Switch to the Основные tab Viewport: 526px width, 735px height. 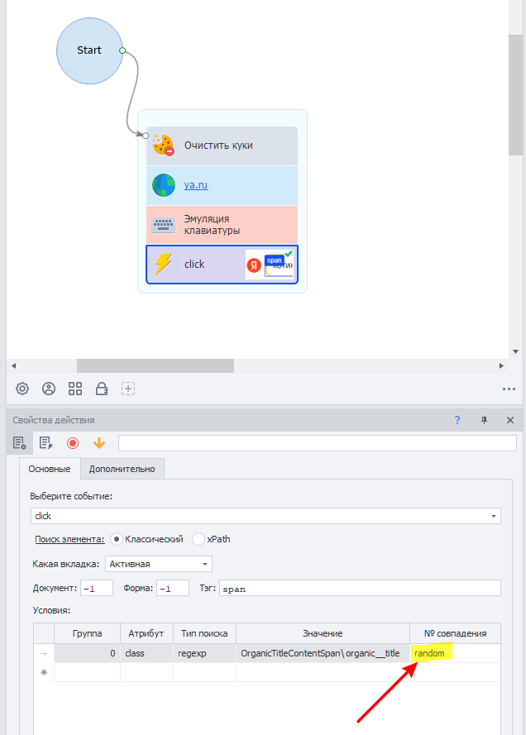[x=50, y=469]
